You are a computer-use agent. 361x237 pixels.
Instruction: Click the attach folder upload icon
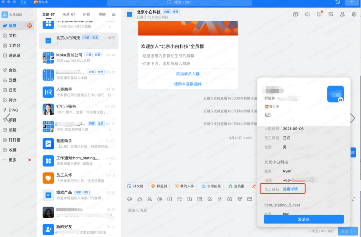189,199
